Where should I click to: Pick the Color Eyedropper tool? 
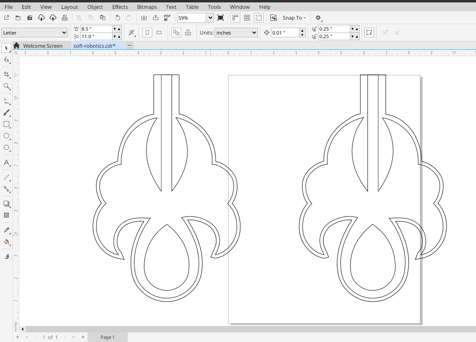6,230
